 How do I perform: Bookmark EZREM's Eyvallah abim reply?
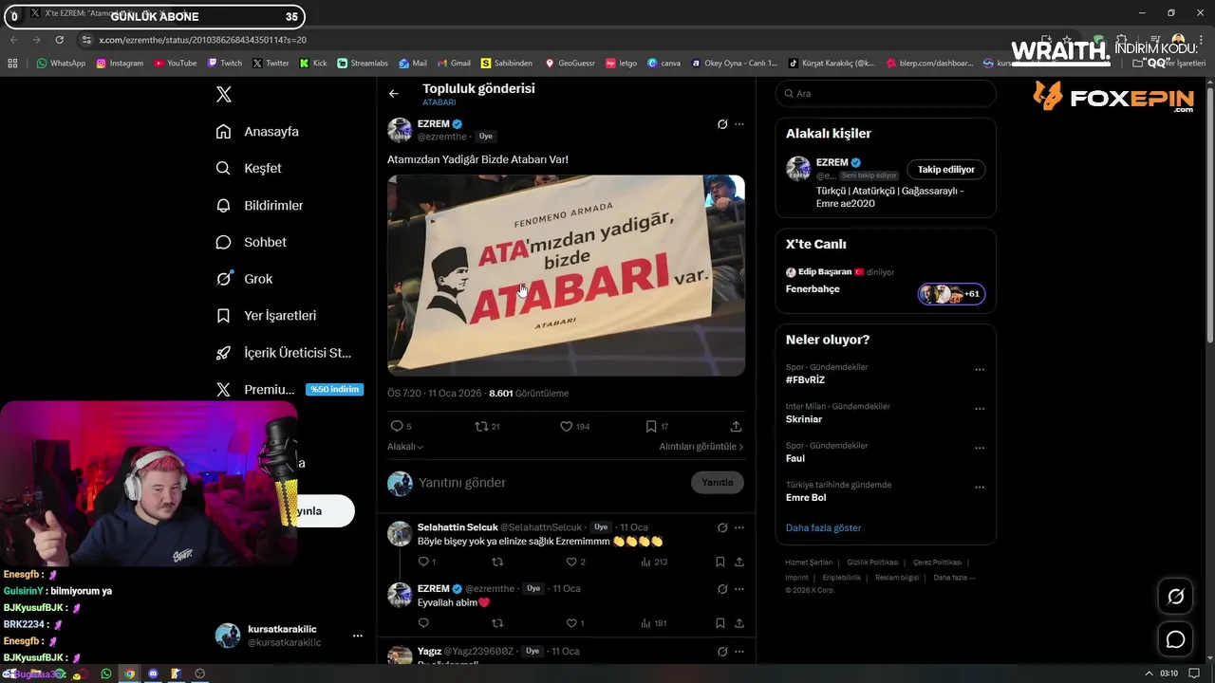(x=720, y=623)
